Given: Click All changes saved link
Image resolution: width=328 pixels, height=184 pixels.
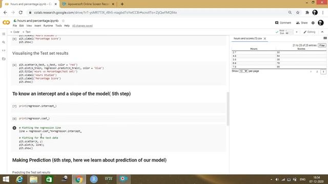Looking at the screenshot, I should pyautogui.click(x=82, y=26).
